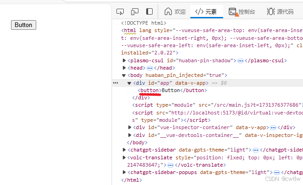Click ellipsis badge in chatgpt-sidebar row
This screenshot has width=303, height=185.
coord(256,150)
